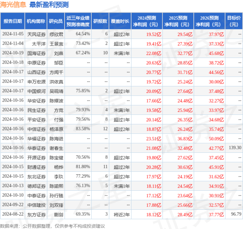The image size is (243, 229).
Task: Click the 目标价 column header
Action: coord(234,21)
